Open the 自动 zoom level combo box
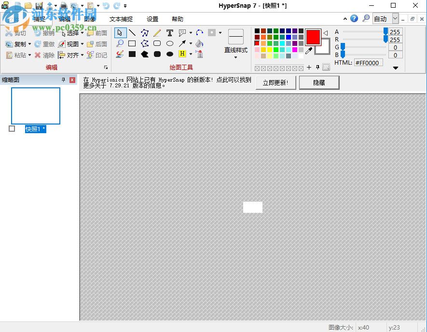The height and width of the screenshot is (332, 427). coord(395,19)
